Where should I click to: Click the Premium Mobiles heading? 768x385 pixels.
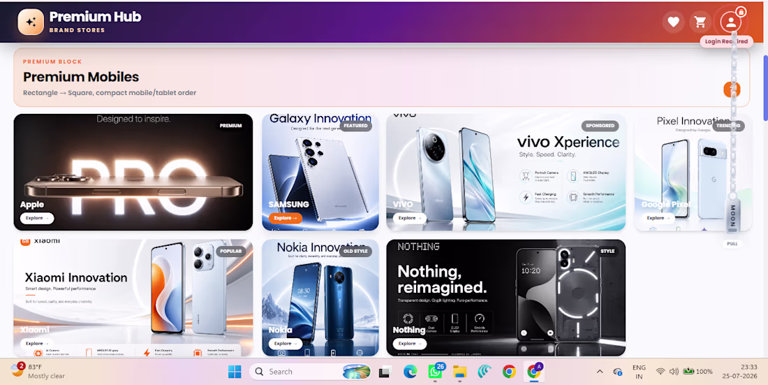[81, 77]
